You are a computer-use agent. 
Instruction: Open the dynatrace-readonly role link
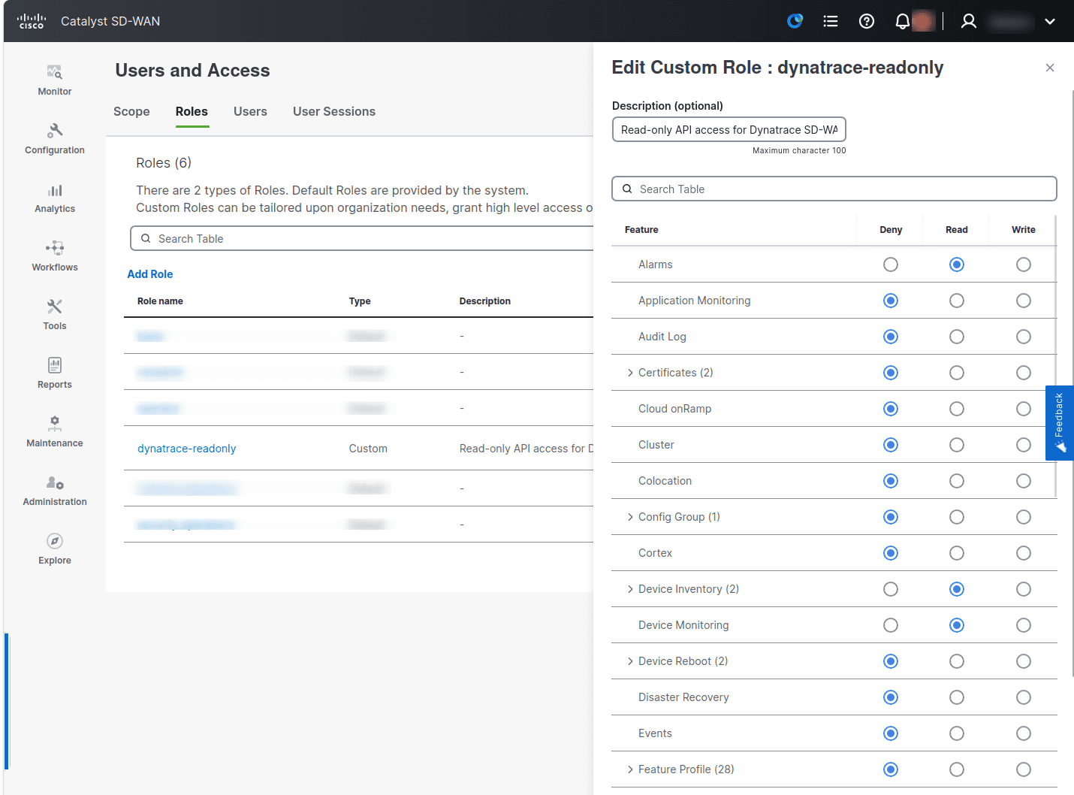tap(186, 449)
